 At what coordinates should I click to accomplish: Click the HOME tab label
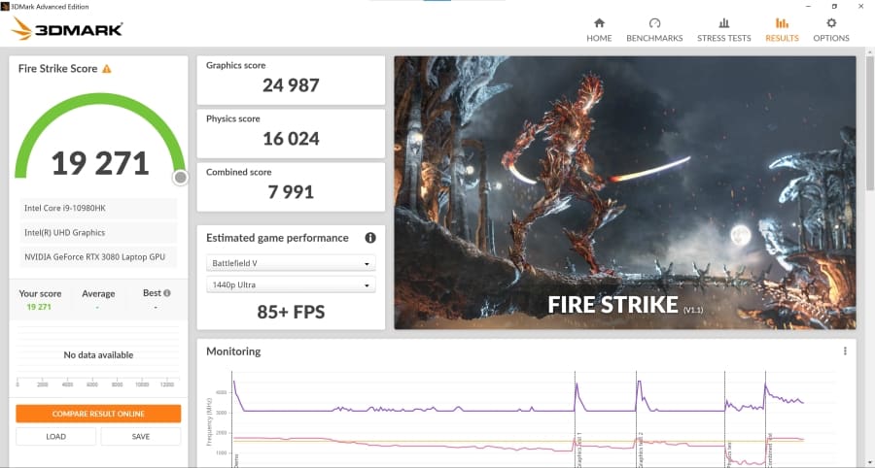click(599, 39)
